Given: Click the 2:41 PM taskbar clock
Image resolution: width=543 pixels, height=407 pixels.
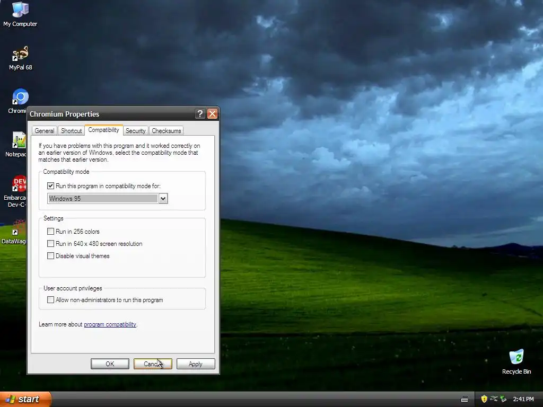Looking at the screenshot, I should tap(523, 399).
